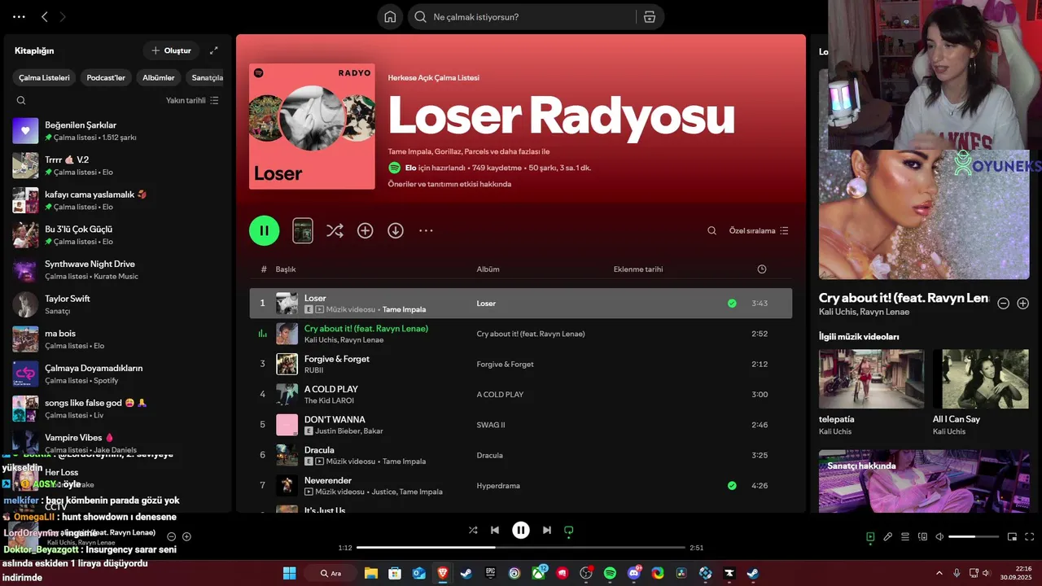This screenshot has height=586, width=1042.
Task: Open the SWAG II album link
Action: coord(491,425)
